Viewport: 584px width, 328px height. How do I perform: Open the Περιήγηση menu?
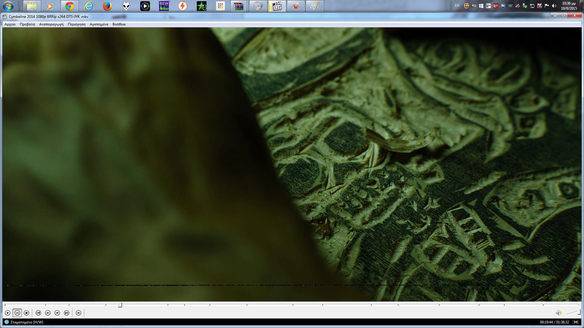(x=77, y=24)
